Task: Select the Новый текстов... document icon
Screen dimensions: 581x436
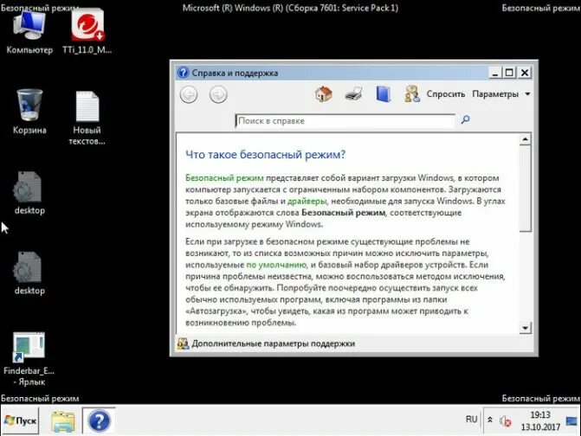Action: 87,118
